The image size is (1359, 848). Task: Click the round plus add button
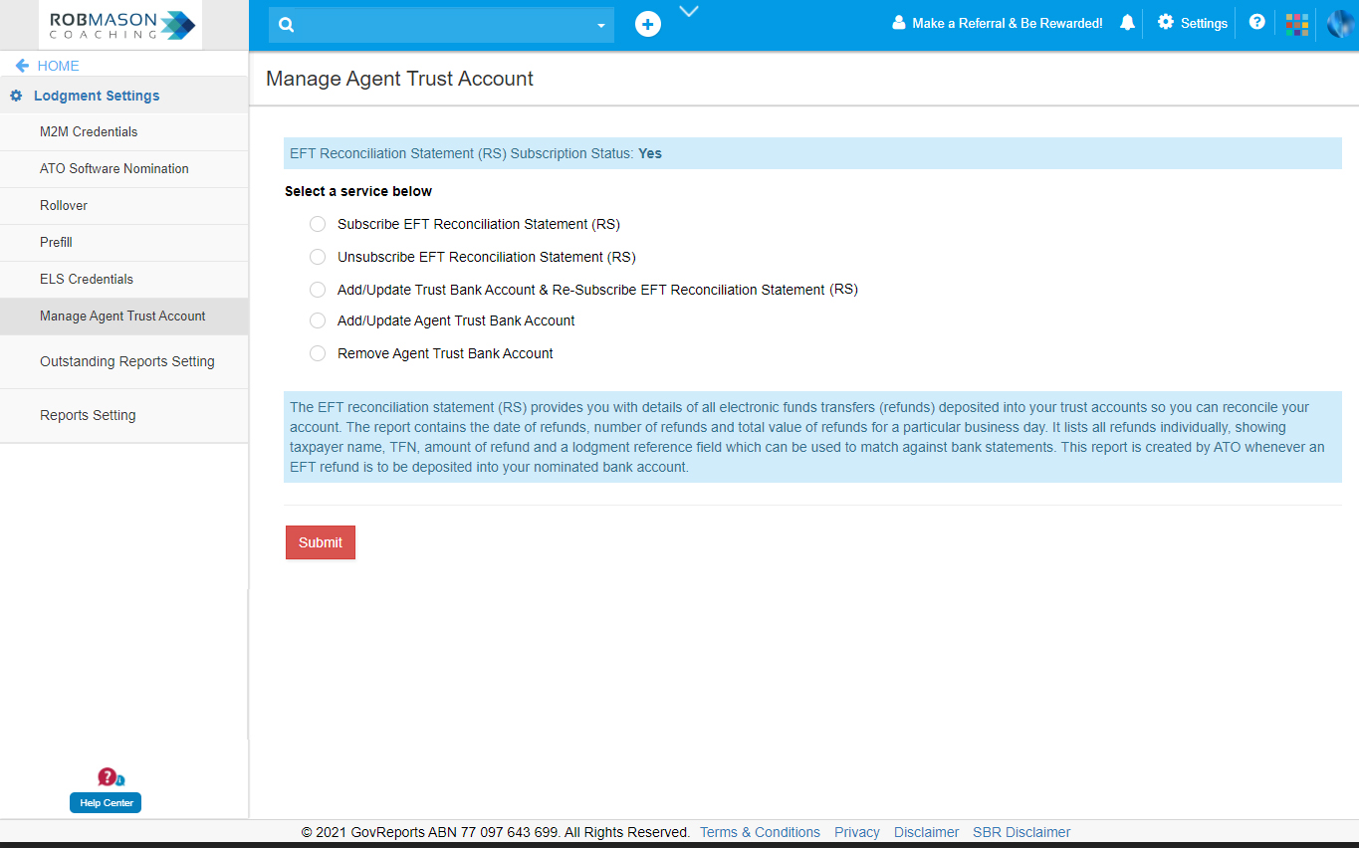[x=648, y=24]
